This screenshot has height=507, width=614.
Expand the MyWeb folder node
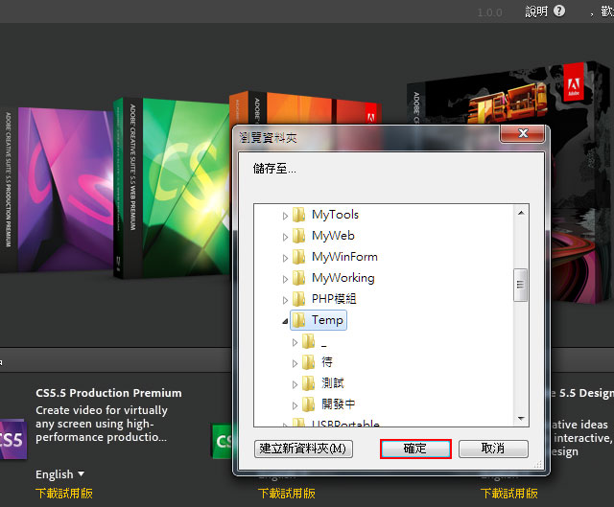click(x=285, y=237)
